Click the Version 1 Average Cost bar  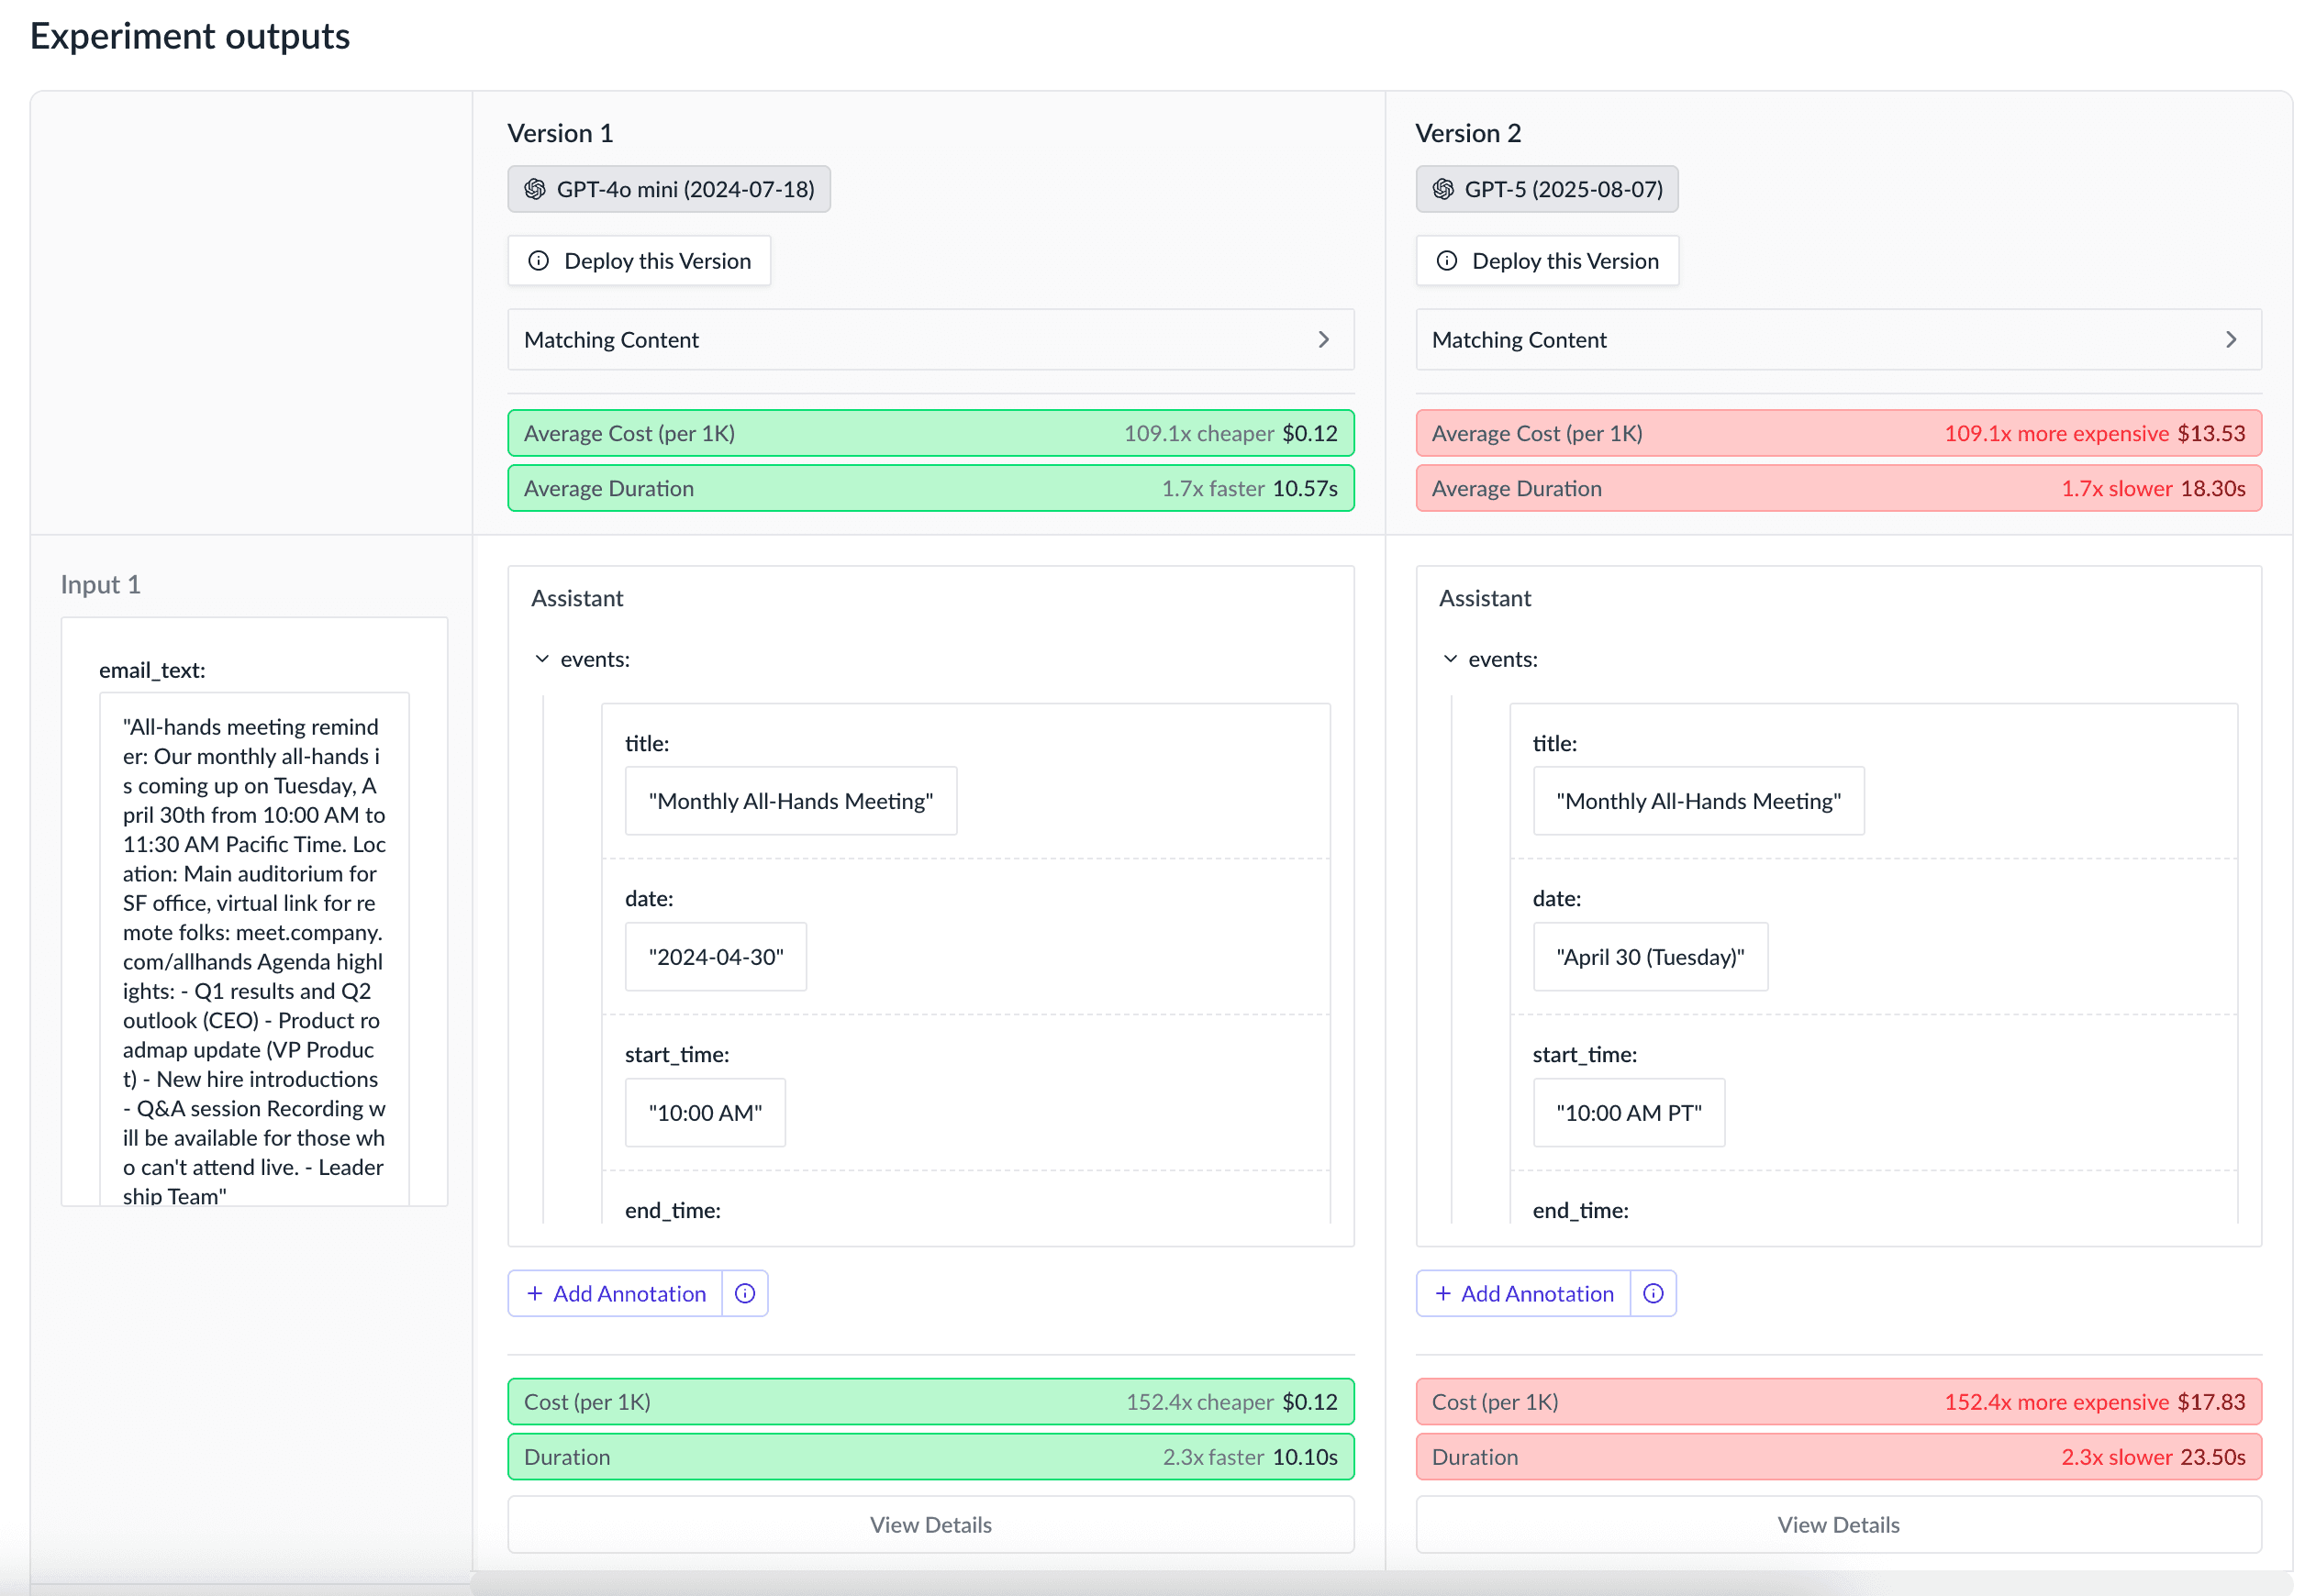click(x=930, y=434)
